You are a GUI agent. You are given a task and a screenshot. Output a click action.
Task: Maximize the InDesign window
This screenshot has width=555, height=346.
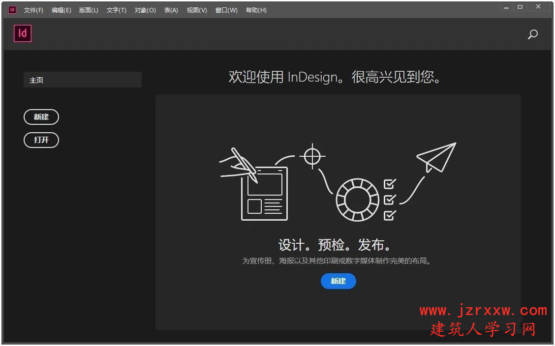(520, 7)
